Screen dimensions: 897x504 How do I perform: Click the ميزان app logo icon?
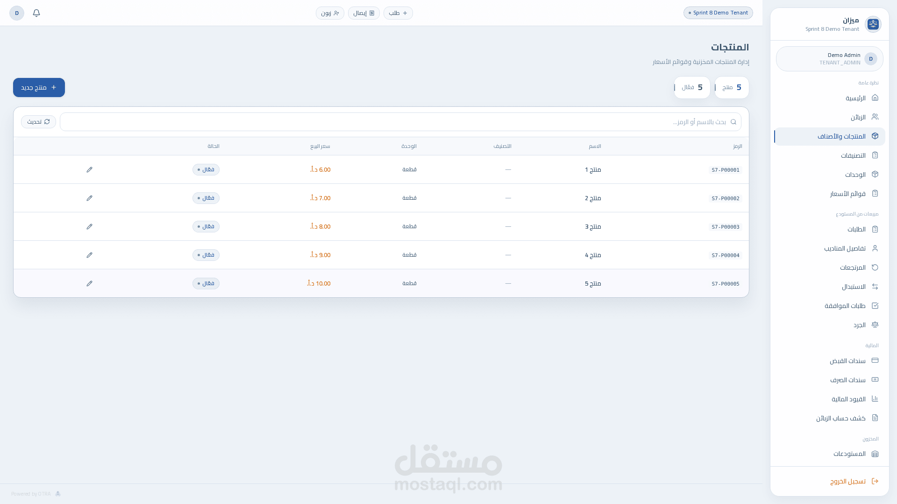(x=873, y=24)
